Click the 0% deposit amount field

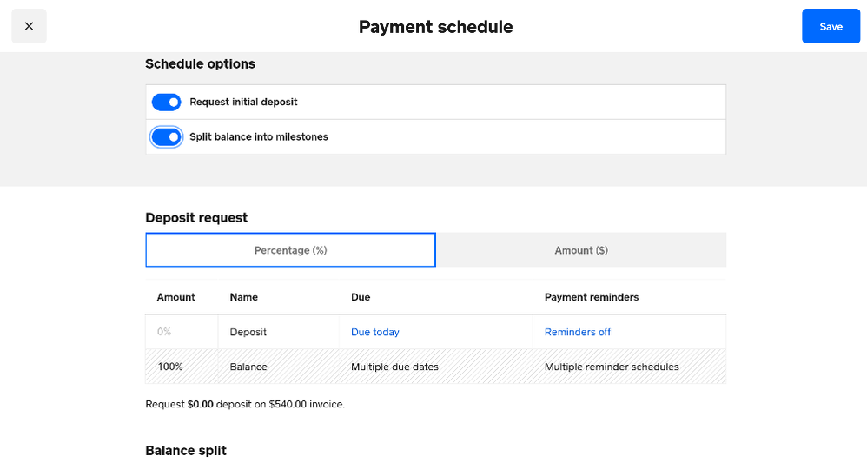[x=181, y=332]
